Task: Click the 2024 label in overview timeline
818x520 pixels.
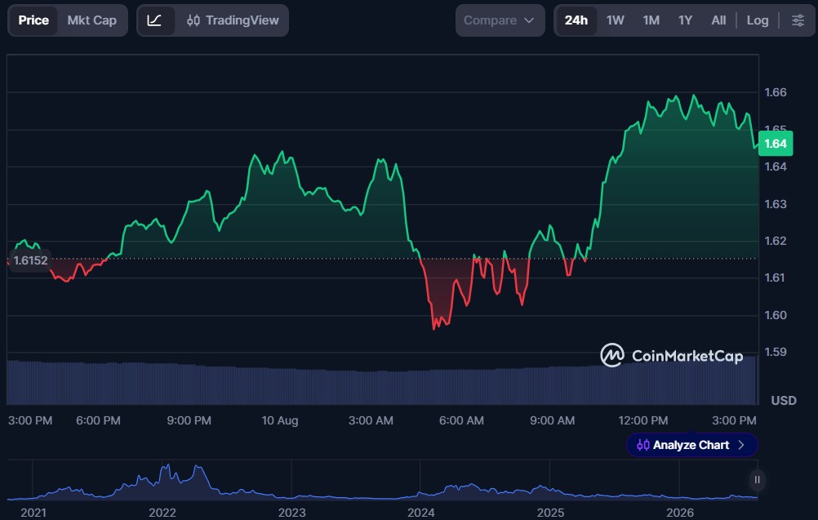Action: [421, 513]
